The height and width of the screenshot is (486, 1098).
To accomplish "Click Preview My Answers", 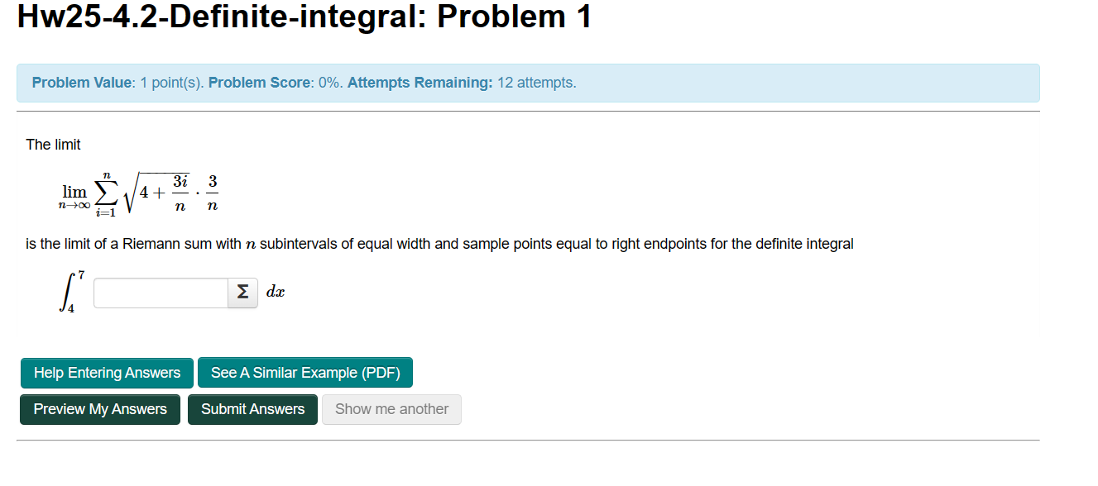I will [99, 409].
